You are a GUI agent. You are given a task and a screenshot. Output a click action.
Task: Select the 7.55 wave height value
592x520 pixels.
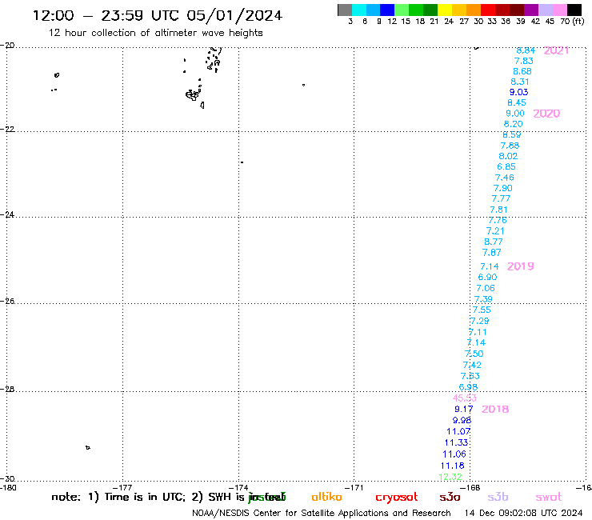tap(482, 310)
